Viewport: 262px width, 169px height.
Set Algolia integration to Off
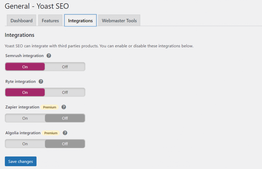[65, 144]
